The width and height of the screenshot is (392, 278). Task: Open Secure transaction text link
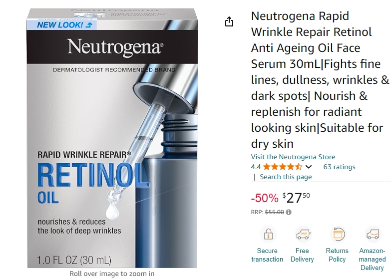point(267,255)
